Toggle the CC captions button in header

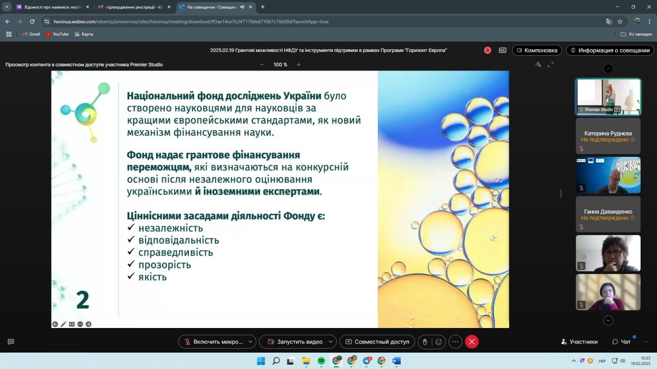pos(503,50)
